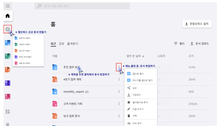Viewport: 217px width, 126px height.
Task: Select 공유 in context menu
Action: click(141, 88)
